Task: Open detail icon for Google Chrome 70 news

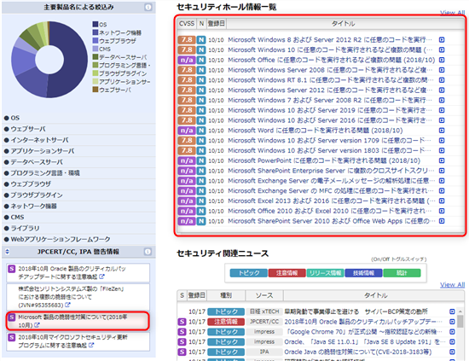Action: click(x=452, y=332)
